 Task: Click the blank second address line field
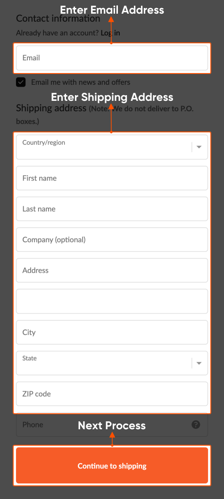coord(112,301)
